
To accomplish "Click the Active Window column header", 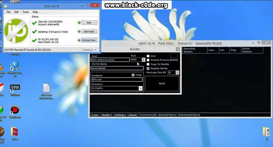I will (252, 50).
